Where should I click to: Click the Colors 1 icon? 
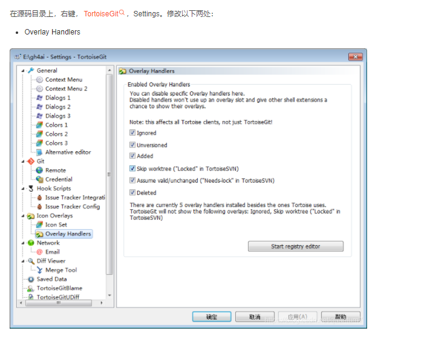pyautogui.click(x=40, y=125)
